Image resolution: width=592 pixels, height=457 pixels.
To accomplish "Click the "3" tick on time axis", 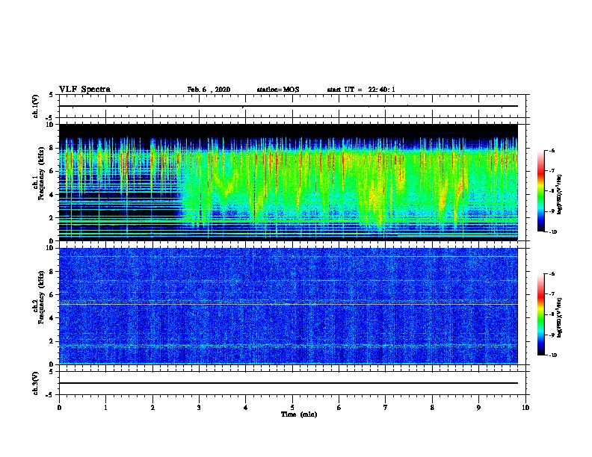I will pos(199,408).
